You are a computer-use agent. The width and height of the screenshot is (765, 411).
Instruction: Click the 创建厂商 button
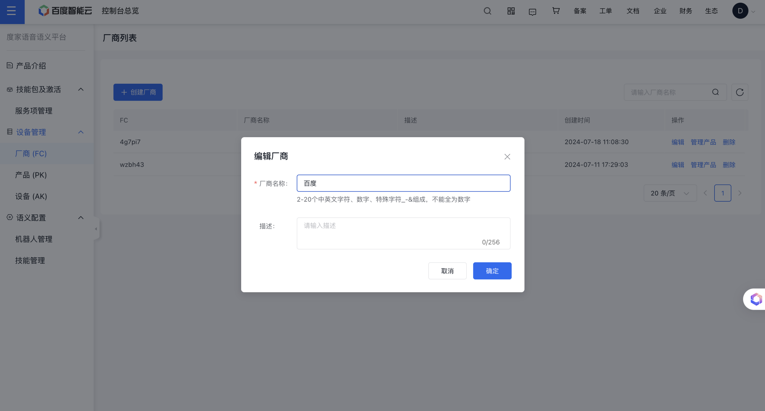pos(138,92)
